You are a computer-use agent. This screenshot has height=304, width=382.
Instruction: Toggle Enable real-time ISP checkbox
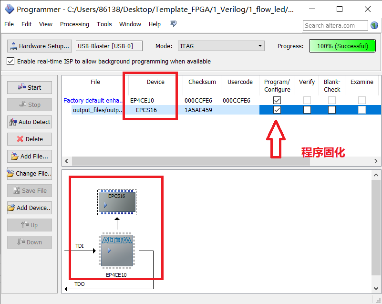click(10, 61)
